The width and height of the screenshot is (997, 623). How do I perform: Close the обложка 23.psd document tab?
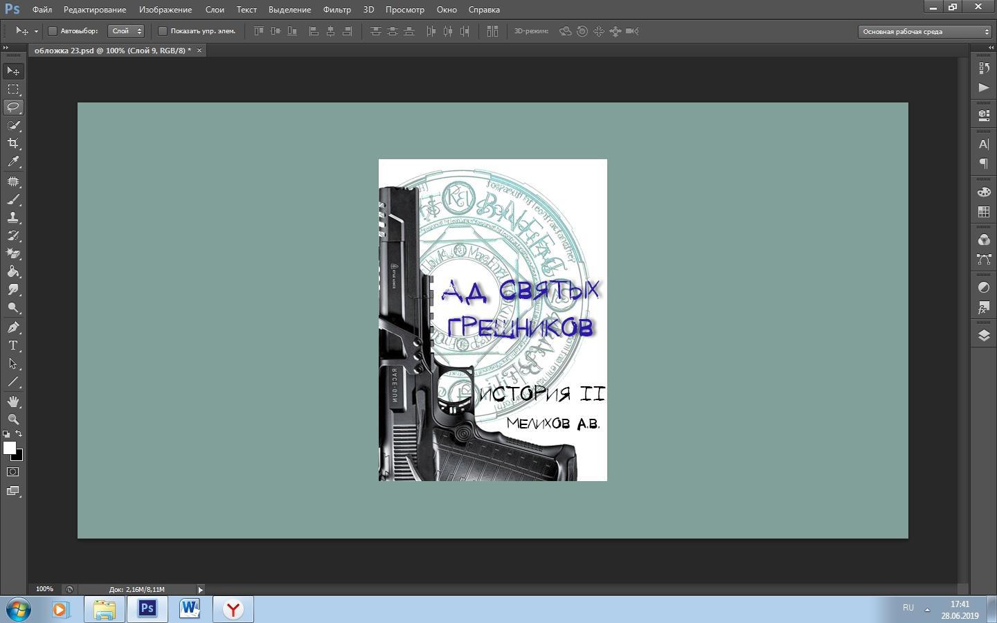click(199, 51)
